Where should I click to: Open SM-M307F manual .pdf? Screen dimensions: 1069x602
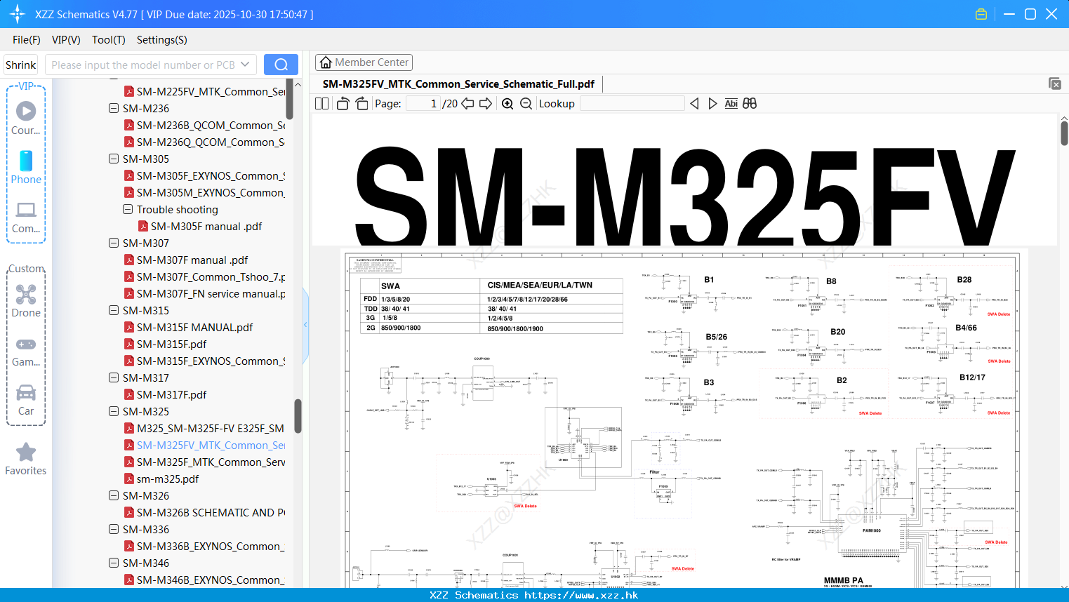(x=192, y=260)
